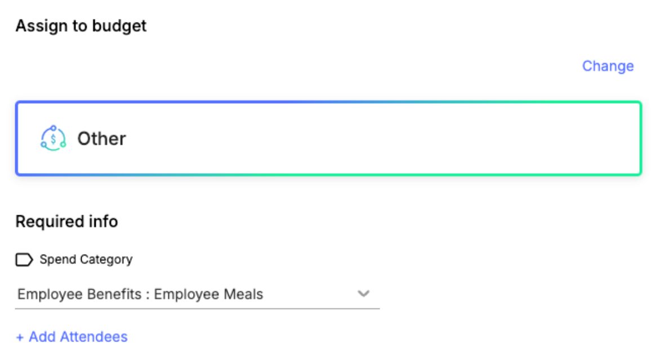The height and width of the screenshot is (364, 651).
Task: Select the Other budget card
Action: click(329, 139)
